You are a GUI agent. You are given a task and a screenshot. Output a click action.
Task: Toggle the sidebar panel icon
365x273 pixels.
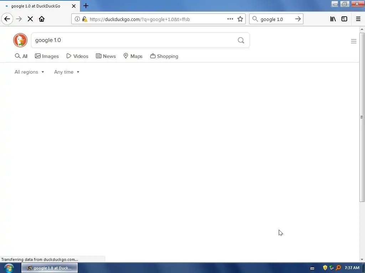pyautogui.click(x=344, y=19)
